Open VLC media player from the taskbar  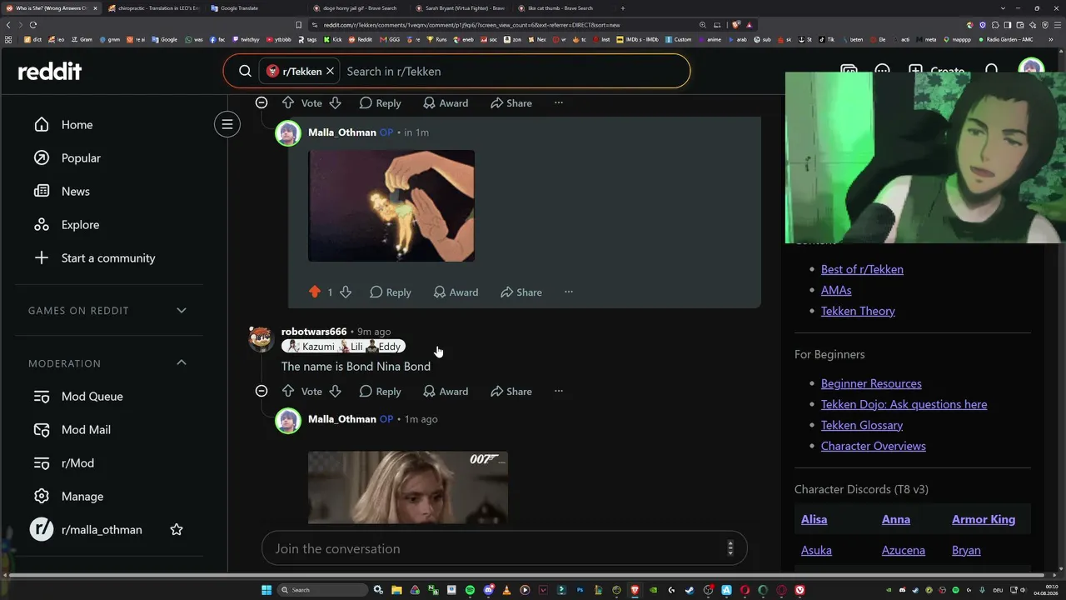pyautogui.click(x=506, y=590)
